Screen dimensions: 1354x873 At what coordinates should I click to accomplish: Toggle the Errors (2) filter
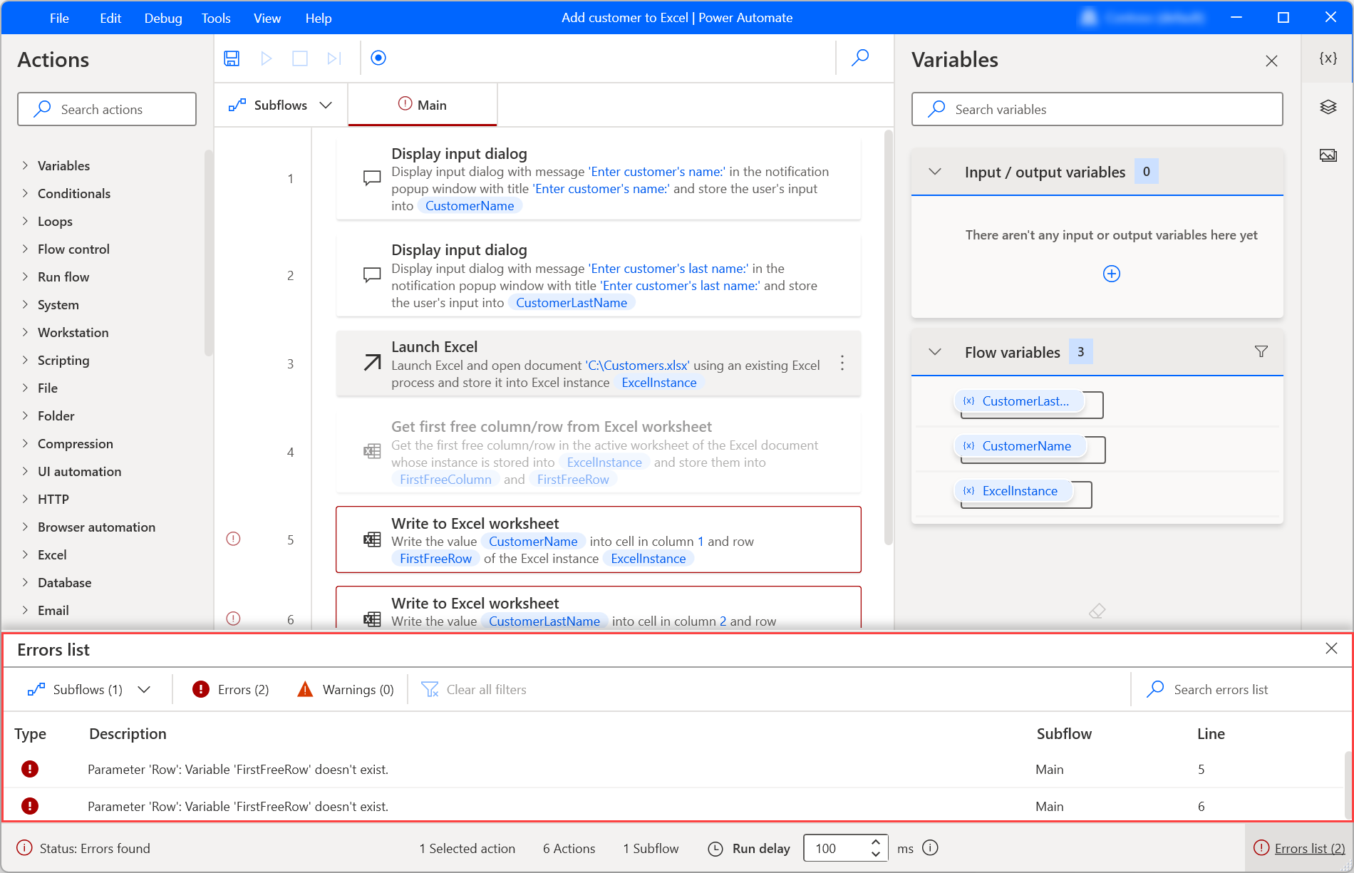click(229, 689)
